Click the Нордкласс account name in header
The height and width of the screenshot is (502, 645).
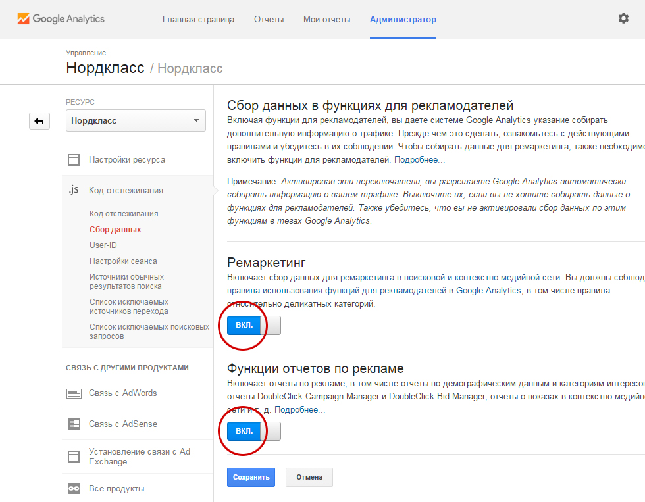(x=105, y=68)
